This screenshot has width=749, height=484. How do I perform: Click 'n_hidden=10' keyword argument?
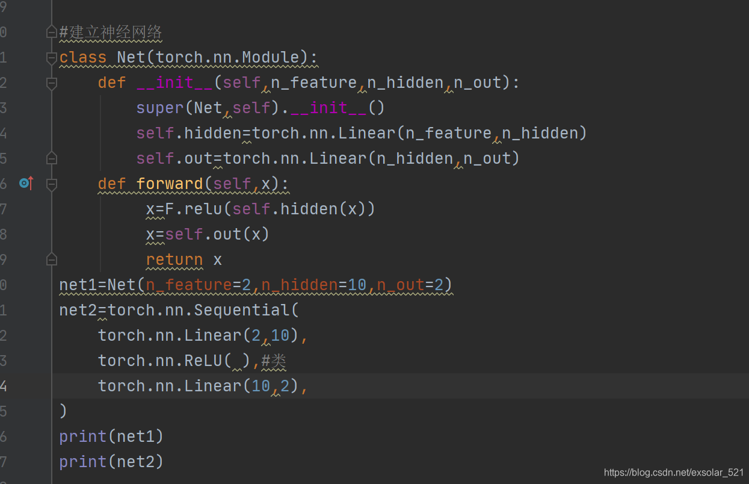coord(314,285)
